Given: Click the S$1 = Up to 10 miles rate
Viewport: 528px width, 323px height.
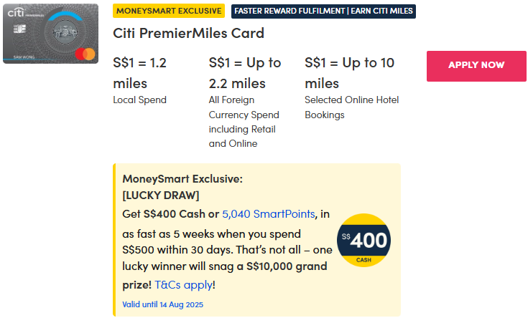Looking at the screenshot, I should click(x=349, y=72).
